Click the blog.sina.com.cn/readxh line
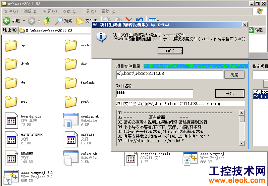Image resolution: width=268 pixels, height=186 pixels. point(151,141)
